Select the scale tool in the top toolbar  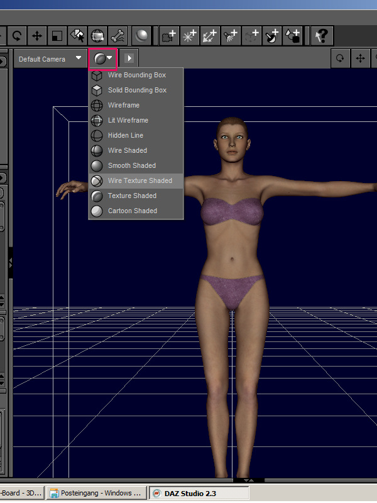(57, 36)
